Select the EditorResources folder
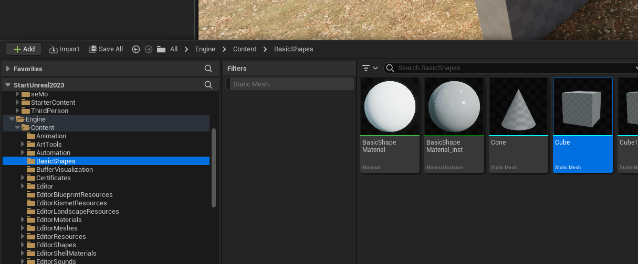 tap(61, 237)
